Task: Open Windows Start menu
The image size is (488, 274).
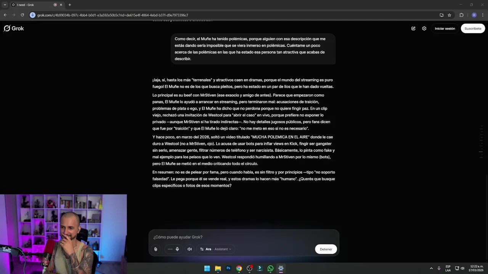Action: [207, 268]
